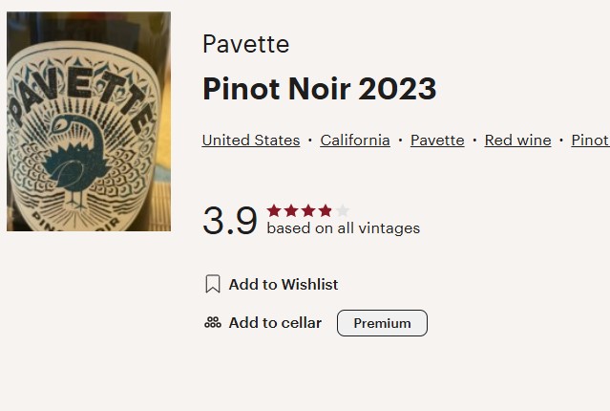Click the Pinot Noir 2023 title
Screen dimensions: 610x411
point(319,89)
